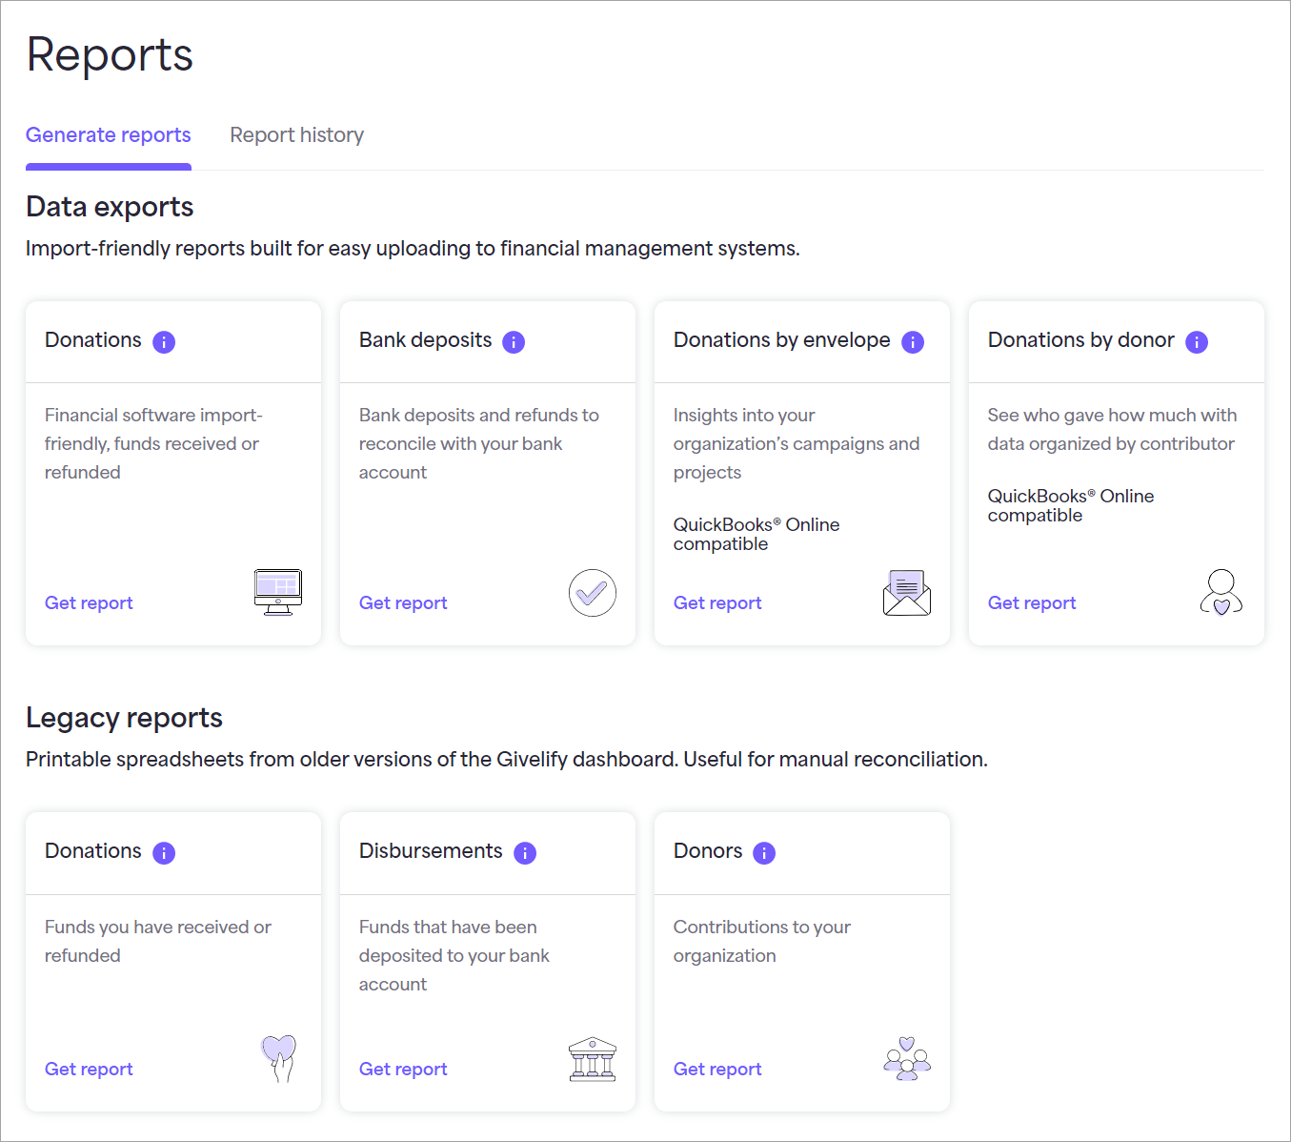Click the bank building icon in Disbursements
This screenshot has height=1142, width=1291.
[593, 1059]
